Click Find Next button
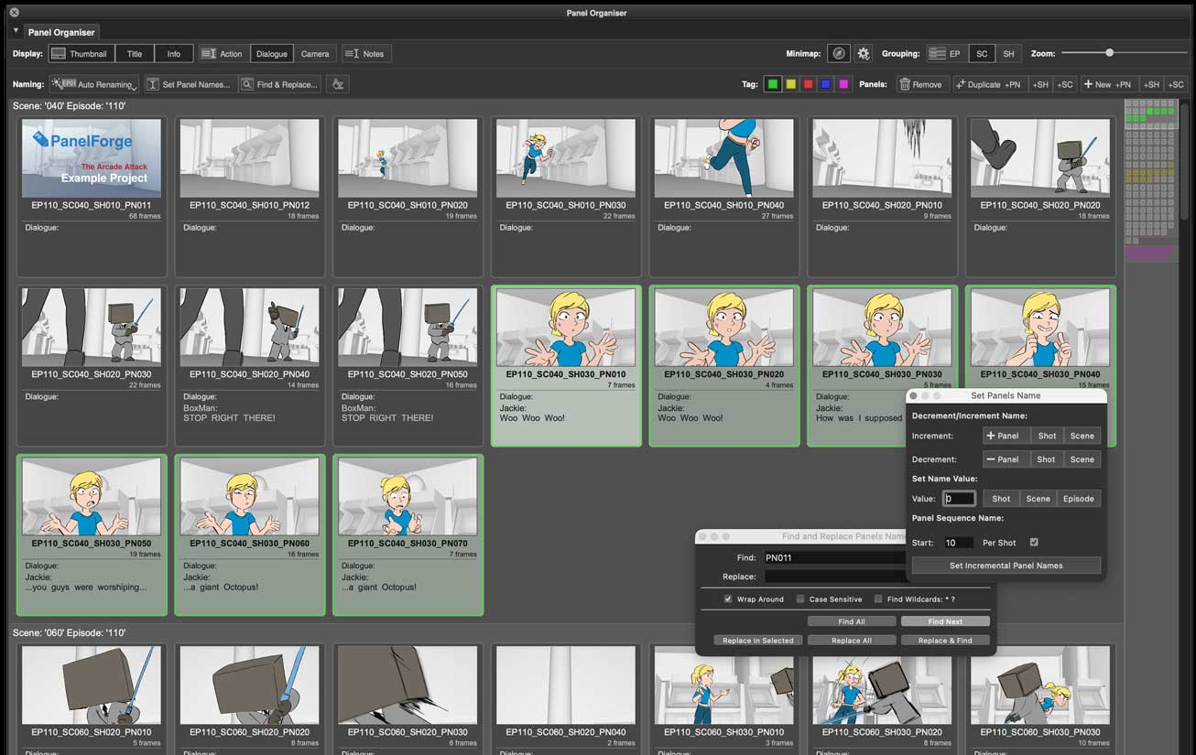The image size is (1196, 755). point(945,621)
